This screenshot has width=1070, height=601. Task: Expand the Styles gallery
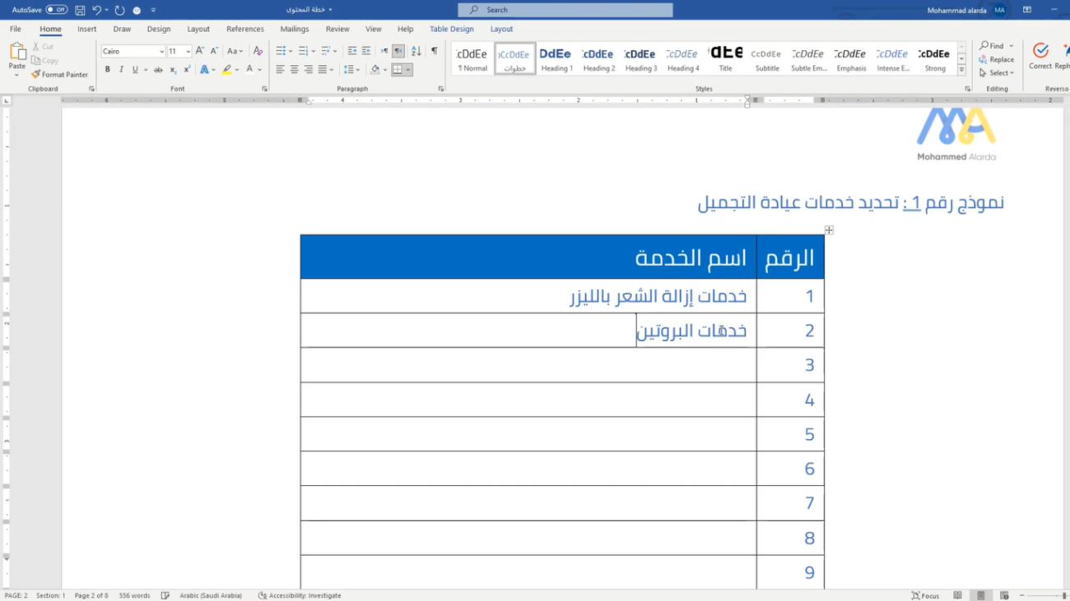click(x=961, y=70)
